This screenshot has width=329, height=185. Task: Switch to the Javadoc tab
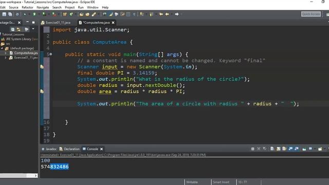coord(49,149)
